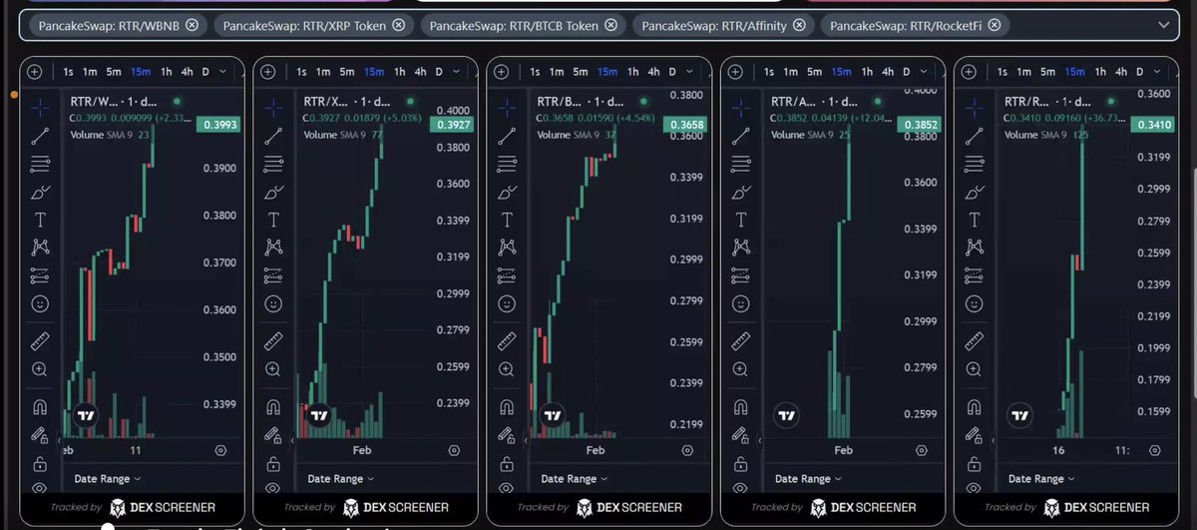Toggle lock all drawings in RTR/WBNB chart
1197x530 pixels.
(40, 463)
